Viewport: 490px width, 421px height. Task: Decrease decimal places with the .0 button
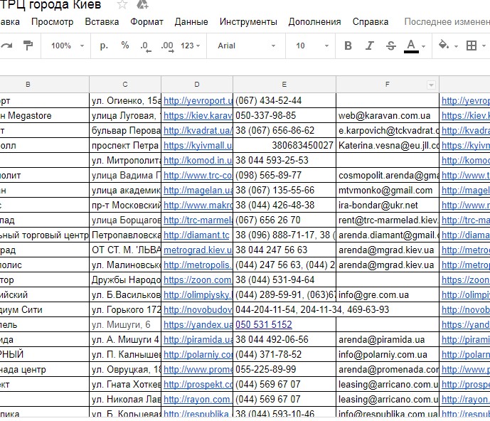pyautogui.click(x=145, y=46)
